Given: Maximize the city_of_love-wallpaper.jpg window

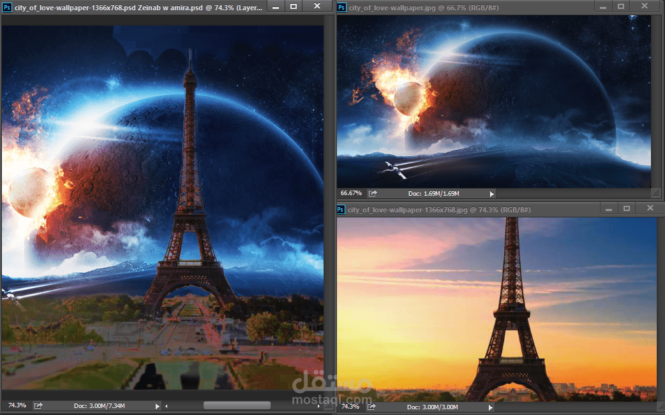Looking at the screenshot, I should click(622, 6).
